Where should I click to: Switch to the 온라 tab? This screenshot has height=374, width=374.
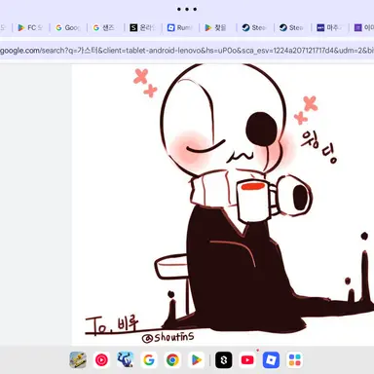(x=142, y=28)
